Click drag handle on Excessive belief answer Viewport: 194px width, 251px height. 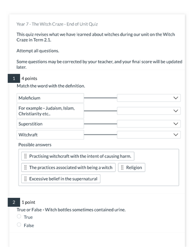point(26,179)
